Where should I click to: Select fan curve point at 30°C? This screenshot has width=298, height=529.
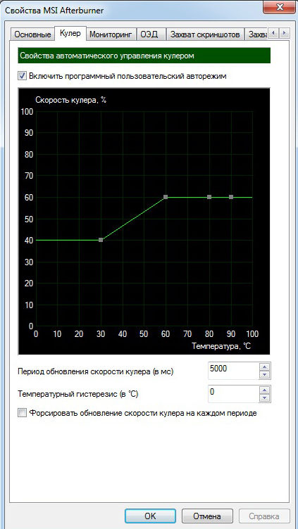[101, 240]
